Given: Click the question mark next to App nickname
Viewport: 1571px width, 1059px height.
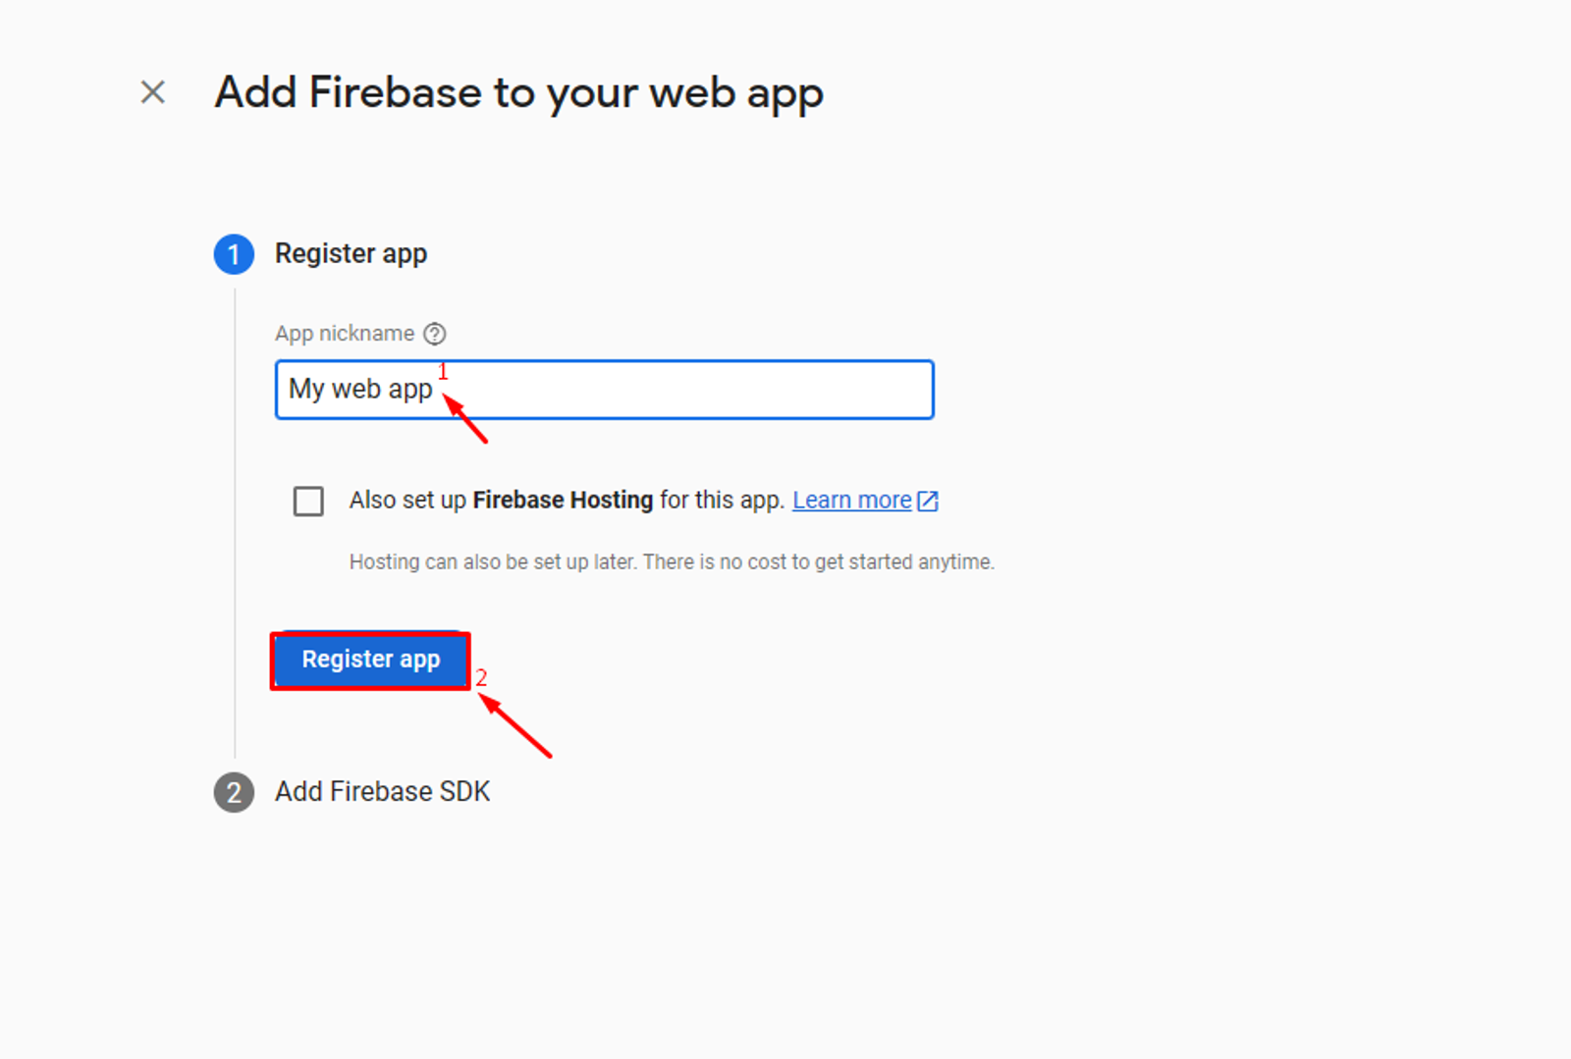Looking at the screenshot, I should (435, 334).
